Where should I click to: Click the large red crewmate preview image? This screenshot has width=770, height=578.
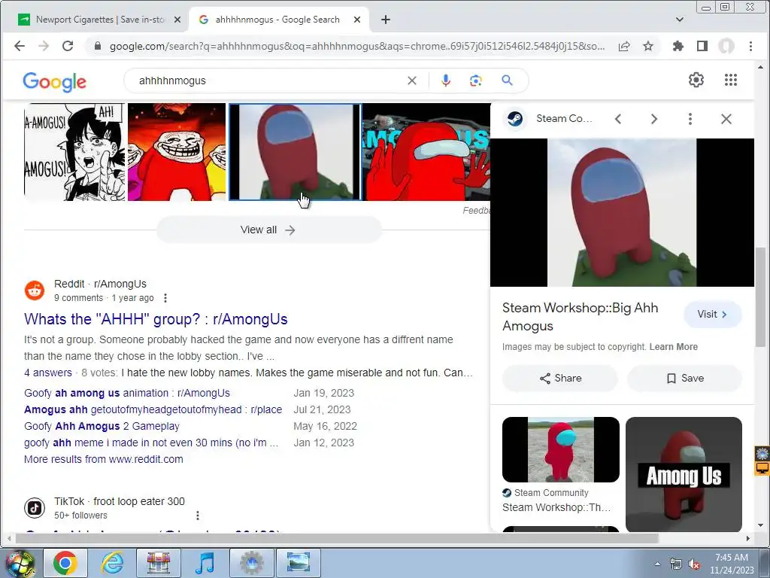point(622,212)
